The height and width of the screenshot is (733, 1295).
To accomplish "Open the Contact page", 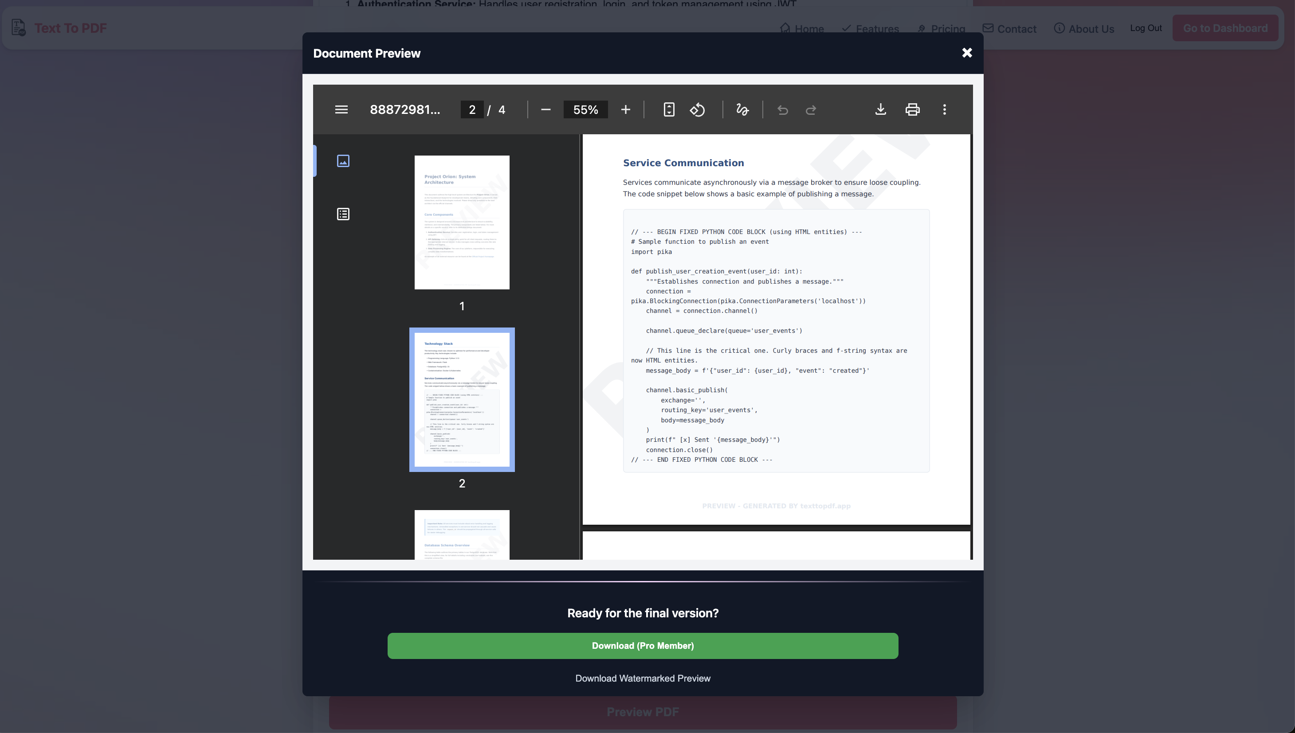I will coord(1009,29).
